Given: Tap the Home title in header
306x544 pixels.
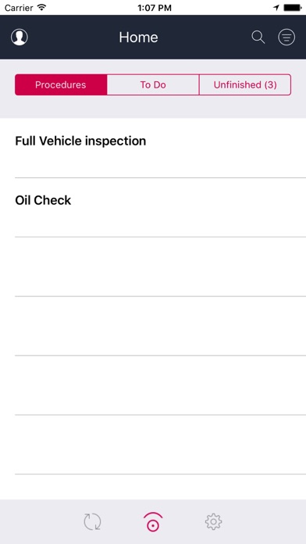Looking at the screenshot, I should [138, 37].
